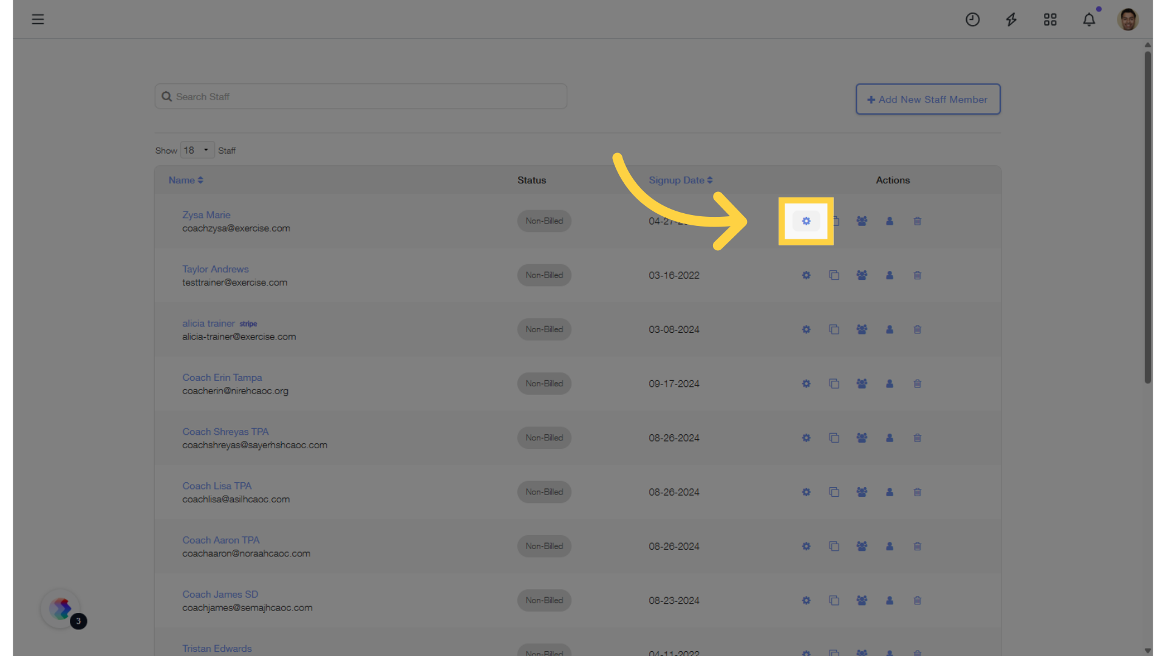Open Zysa Marie staff profile link
This screenshot has height=656, width=1166.
(206, 215)
